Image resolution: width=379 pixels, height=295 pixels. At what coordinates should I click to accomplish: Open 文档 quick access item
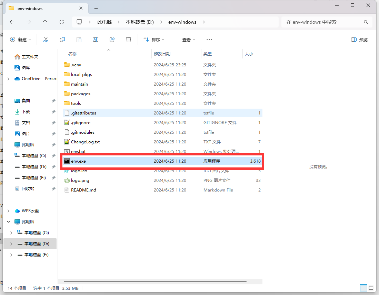tap(22, 123)
